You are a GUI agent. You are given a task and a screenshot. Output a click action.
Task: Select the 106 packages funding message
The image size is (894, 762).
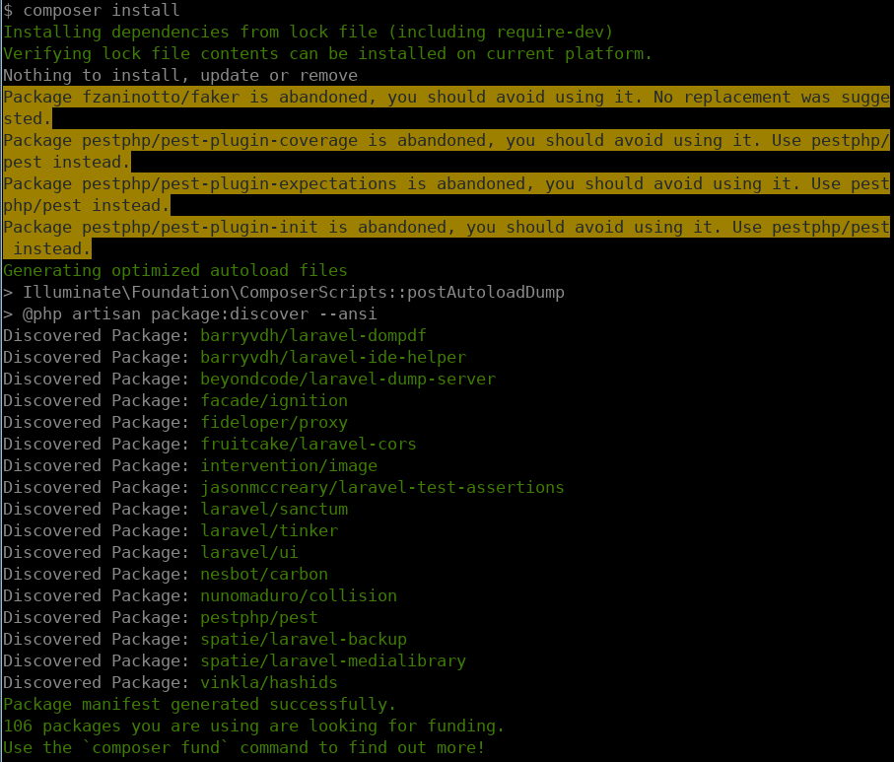pyautogui.click(x=251, y=726)
